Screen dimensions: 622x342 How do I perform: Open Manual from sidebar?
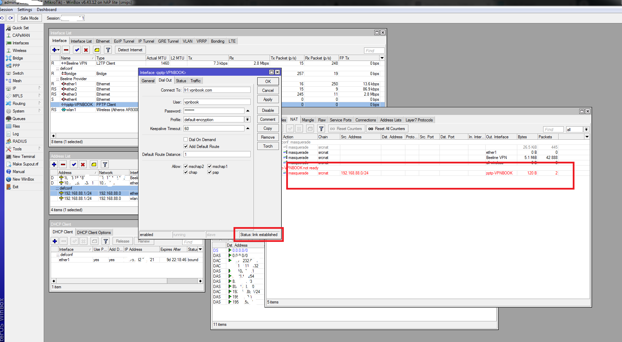(x=19, y=172)
